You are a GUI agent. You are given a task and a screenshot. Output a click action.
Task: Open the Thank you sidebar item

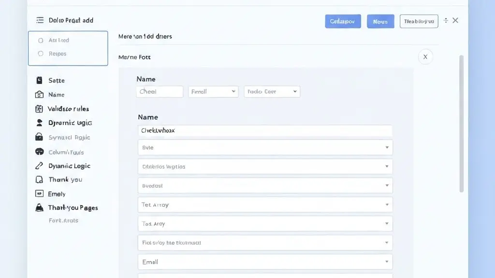point(65,180)
